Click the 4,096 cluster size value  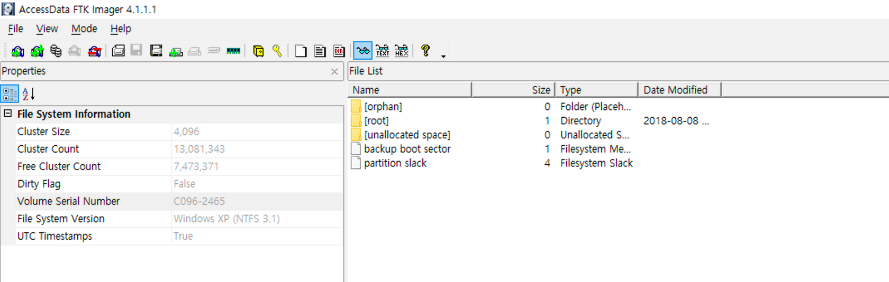[186, 131]
